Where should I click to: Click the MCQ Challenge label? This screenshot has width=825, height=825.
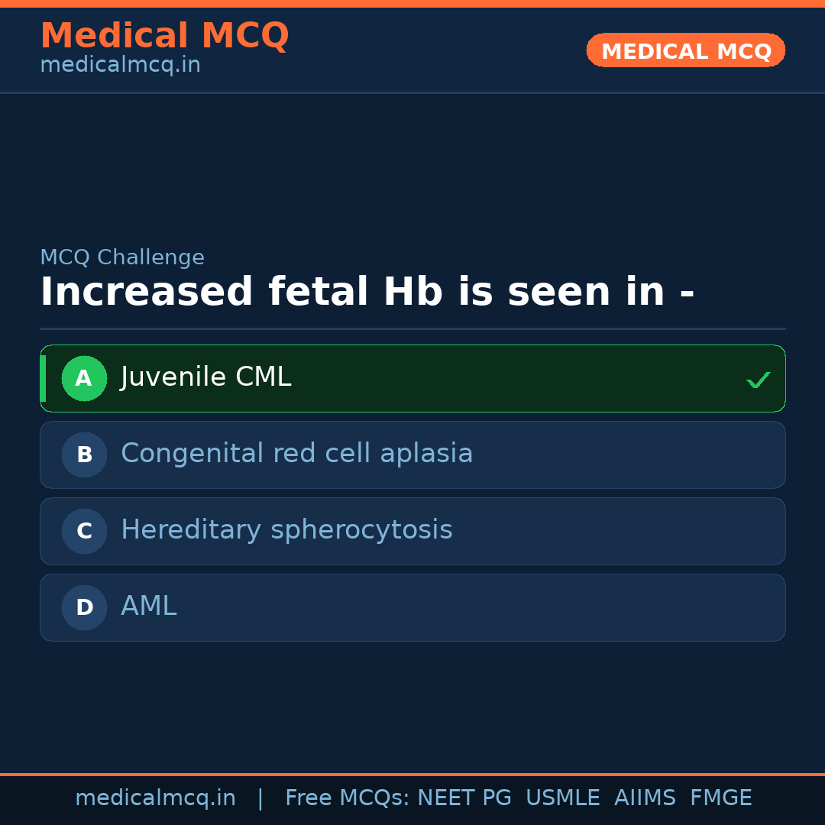pyautogui.click(x=122, y=258)
